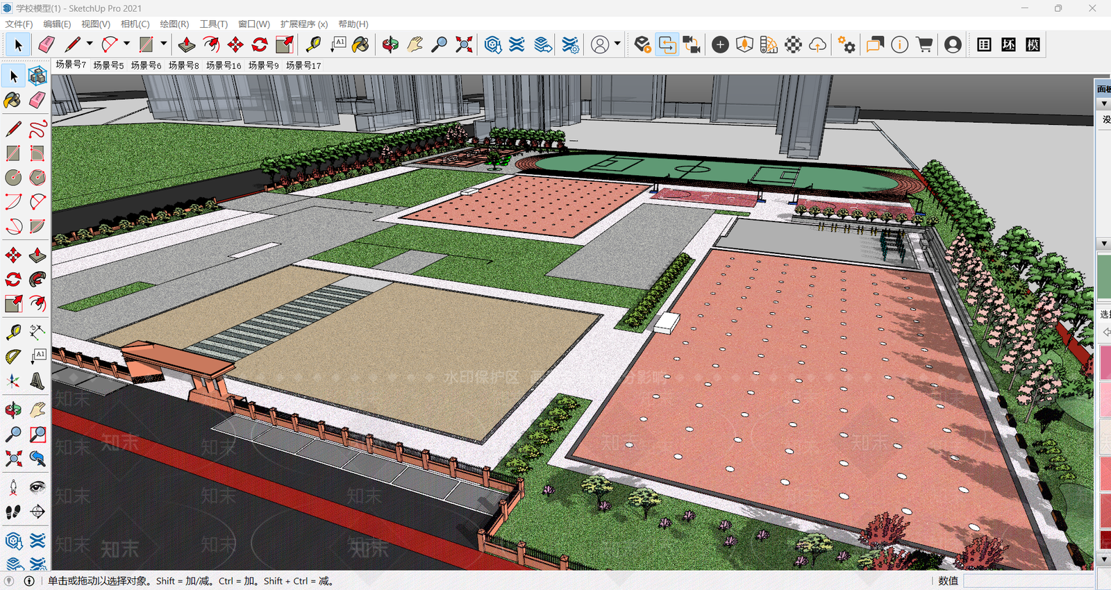Open the gear settings icon in toolbar

click(846, 45)
